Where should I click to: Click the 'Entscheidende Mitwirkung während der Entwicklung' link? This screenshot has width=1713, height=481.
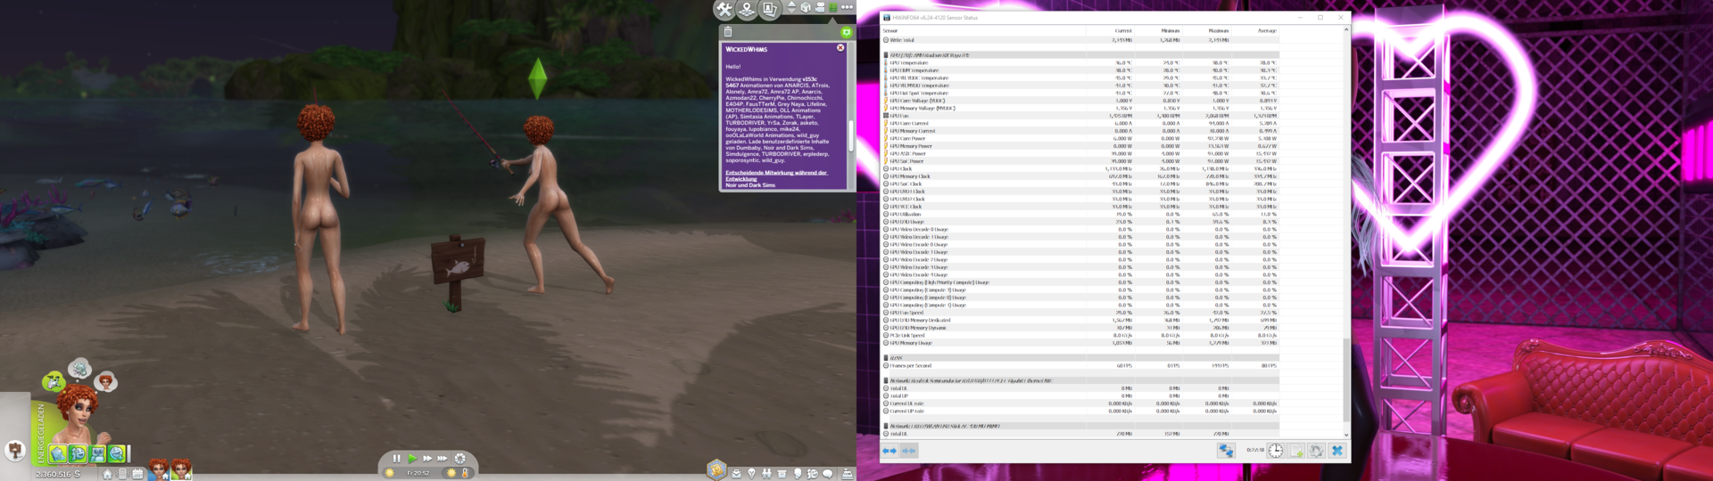[x=776, y=175]
